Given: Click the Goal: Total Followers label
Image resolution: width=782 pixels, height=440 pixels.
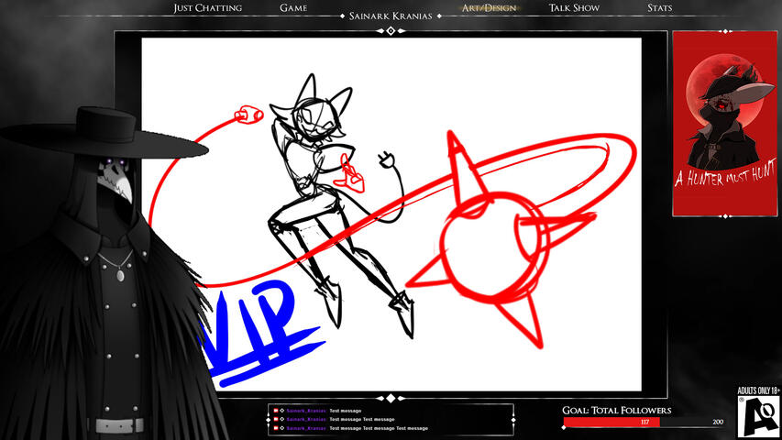Looking at the screenshot, I should click(616, 411).
